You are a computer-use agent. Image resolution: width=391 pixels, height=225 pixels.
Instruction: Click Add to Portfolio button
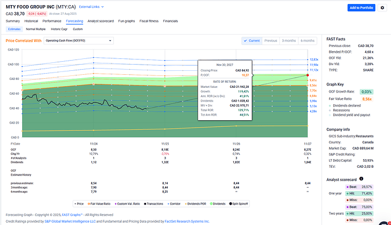(x=362, y=8)
